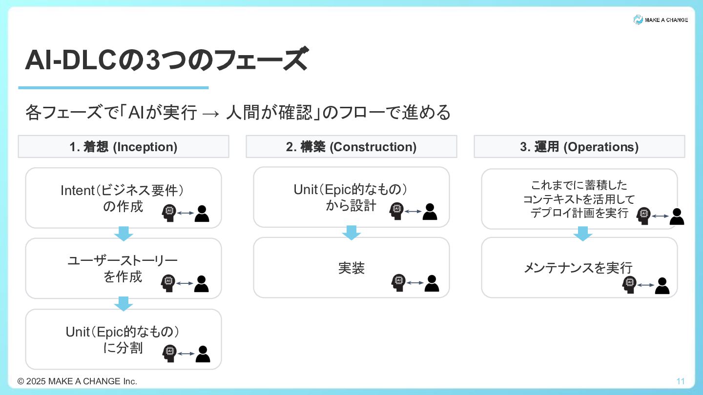Select the 3. 運用 (Operations) header
The height and width of the screenshot is (395, 703).
[x=579, y=147]
